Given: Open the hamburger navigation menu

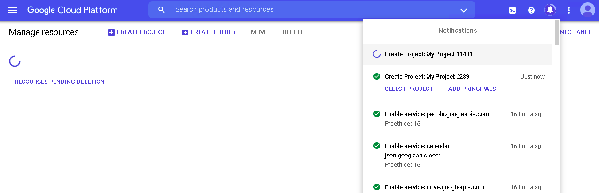Looking at the screenshot, I should click(x=13, y=10).
